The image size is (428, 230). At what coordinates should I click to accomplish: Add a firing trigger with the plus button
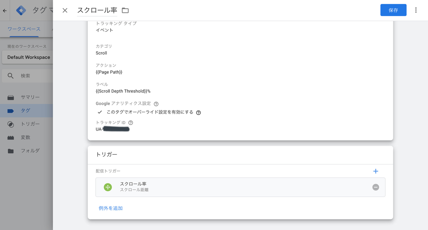[x=376, y=171]
